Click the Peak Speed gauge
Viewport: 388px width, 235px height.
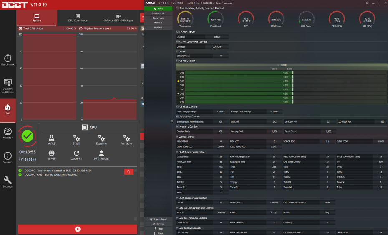216,19
